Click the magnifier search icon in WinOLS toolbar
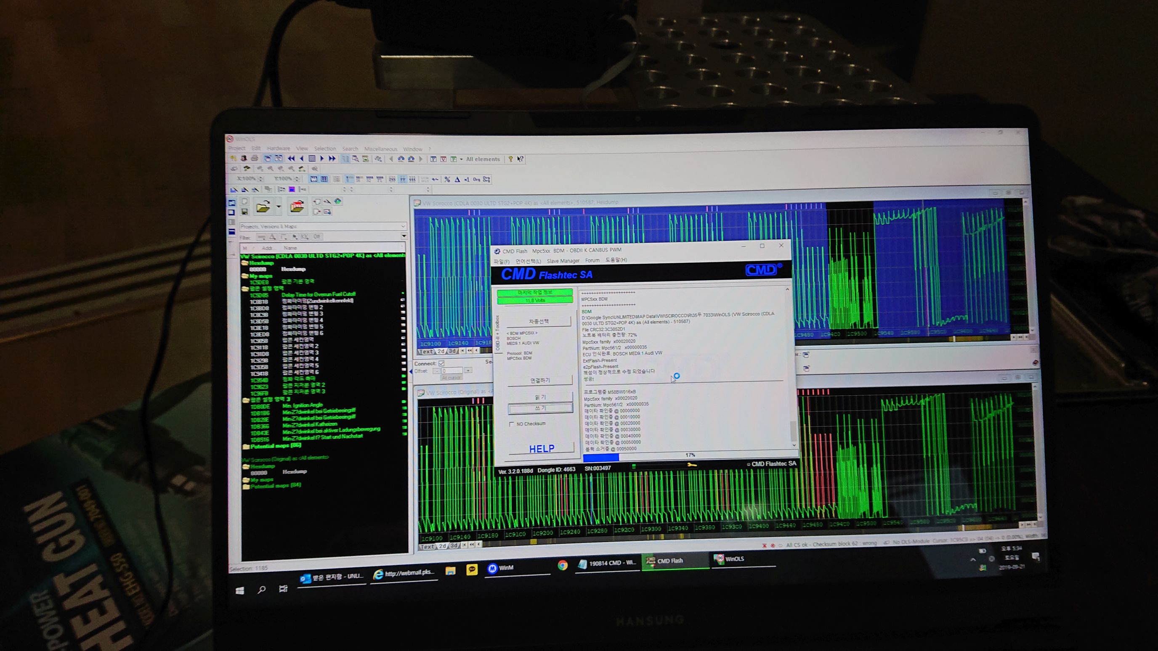Image resolution: width=1158 pixels, height=651 pixels. pos(355,159)
